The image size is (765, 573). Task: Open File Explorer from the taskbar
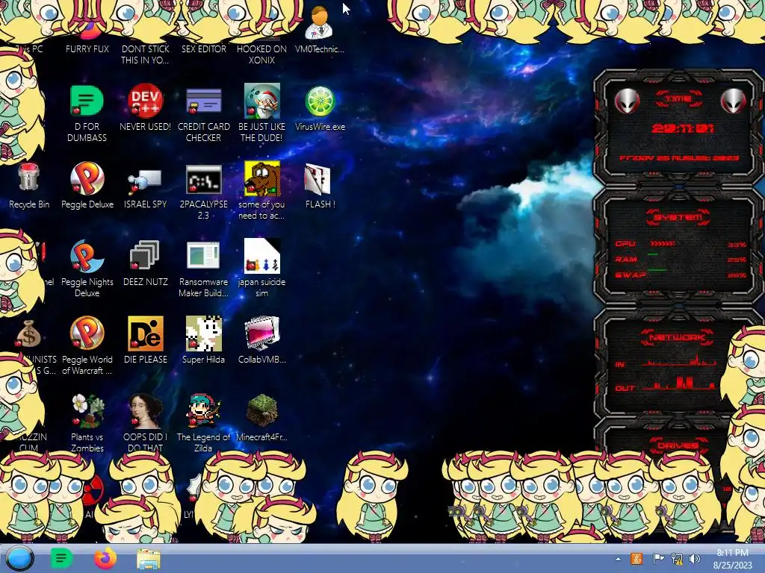(x=149, y=559)
